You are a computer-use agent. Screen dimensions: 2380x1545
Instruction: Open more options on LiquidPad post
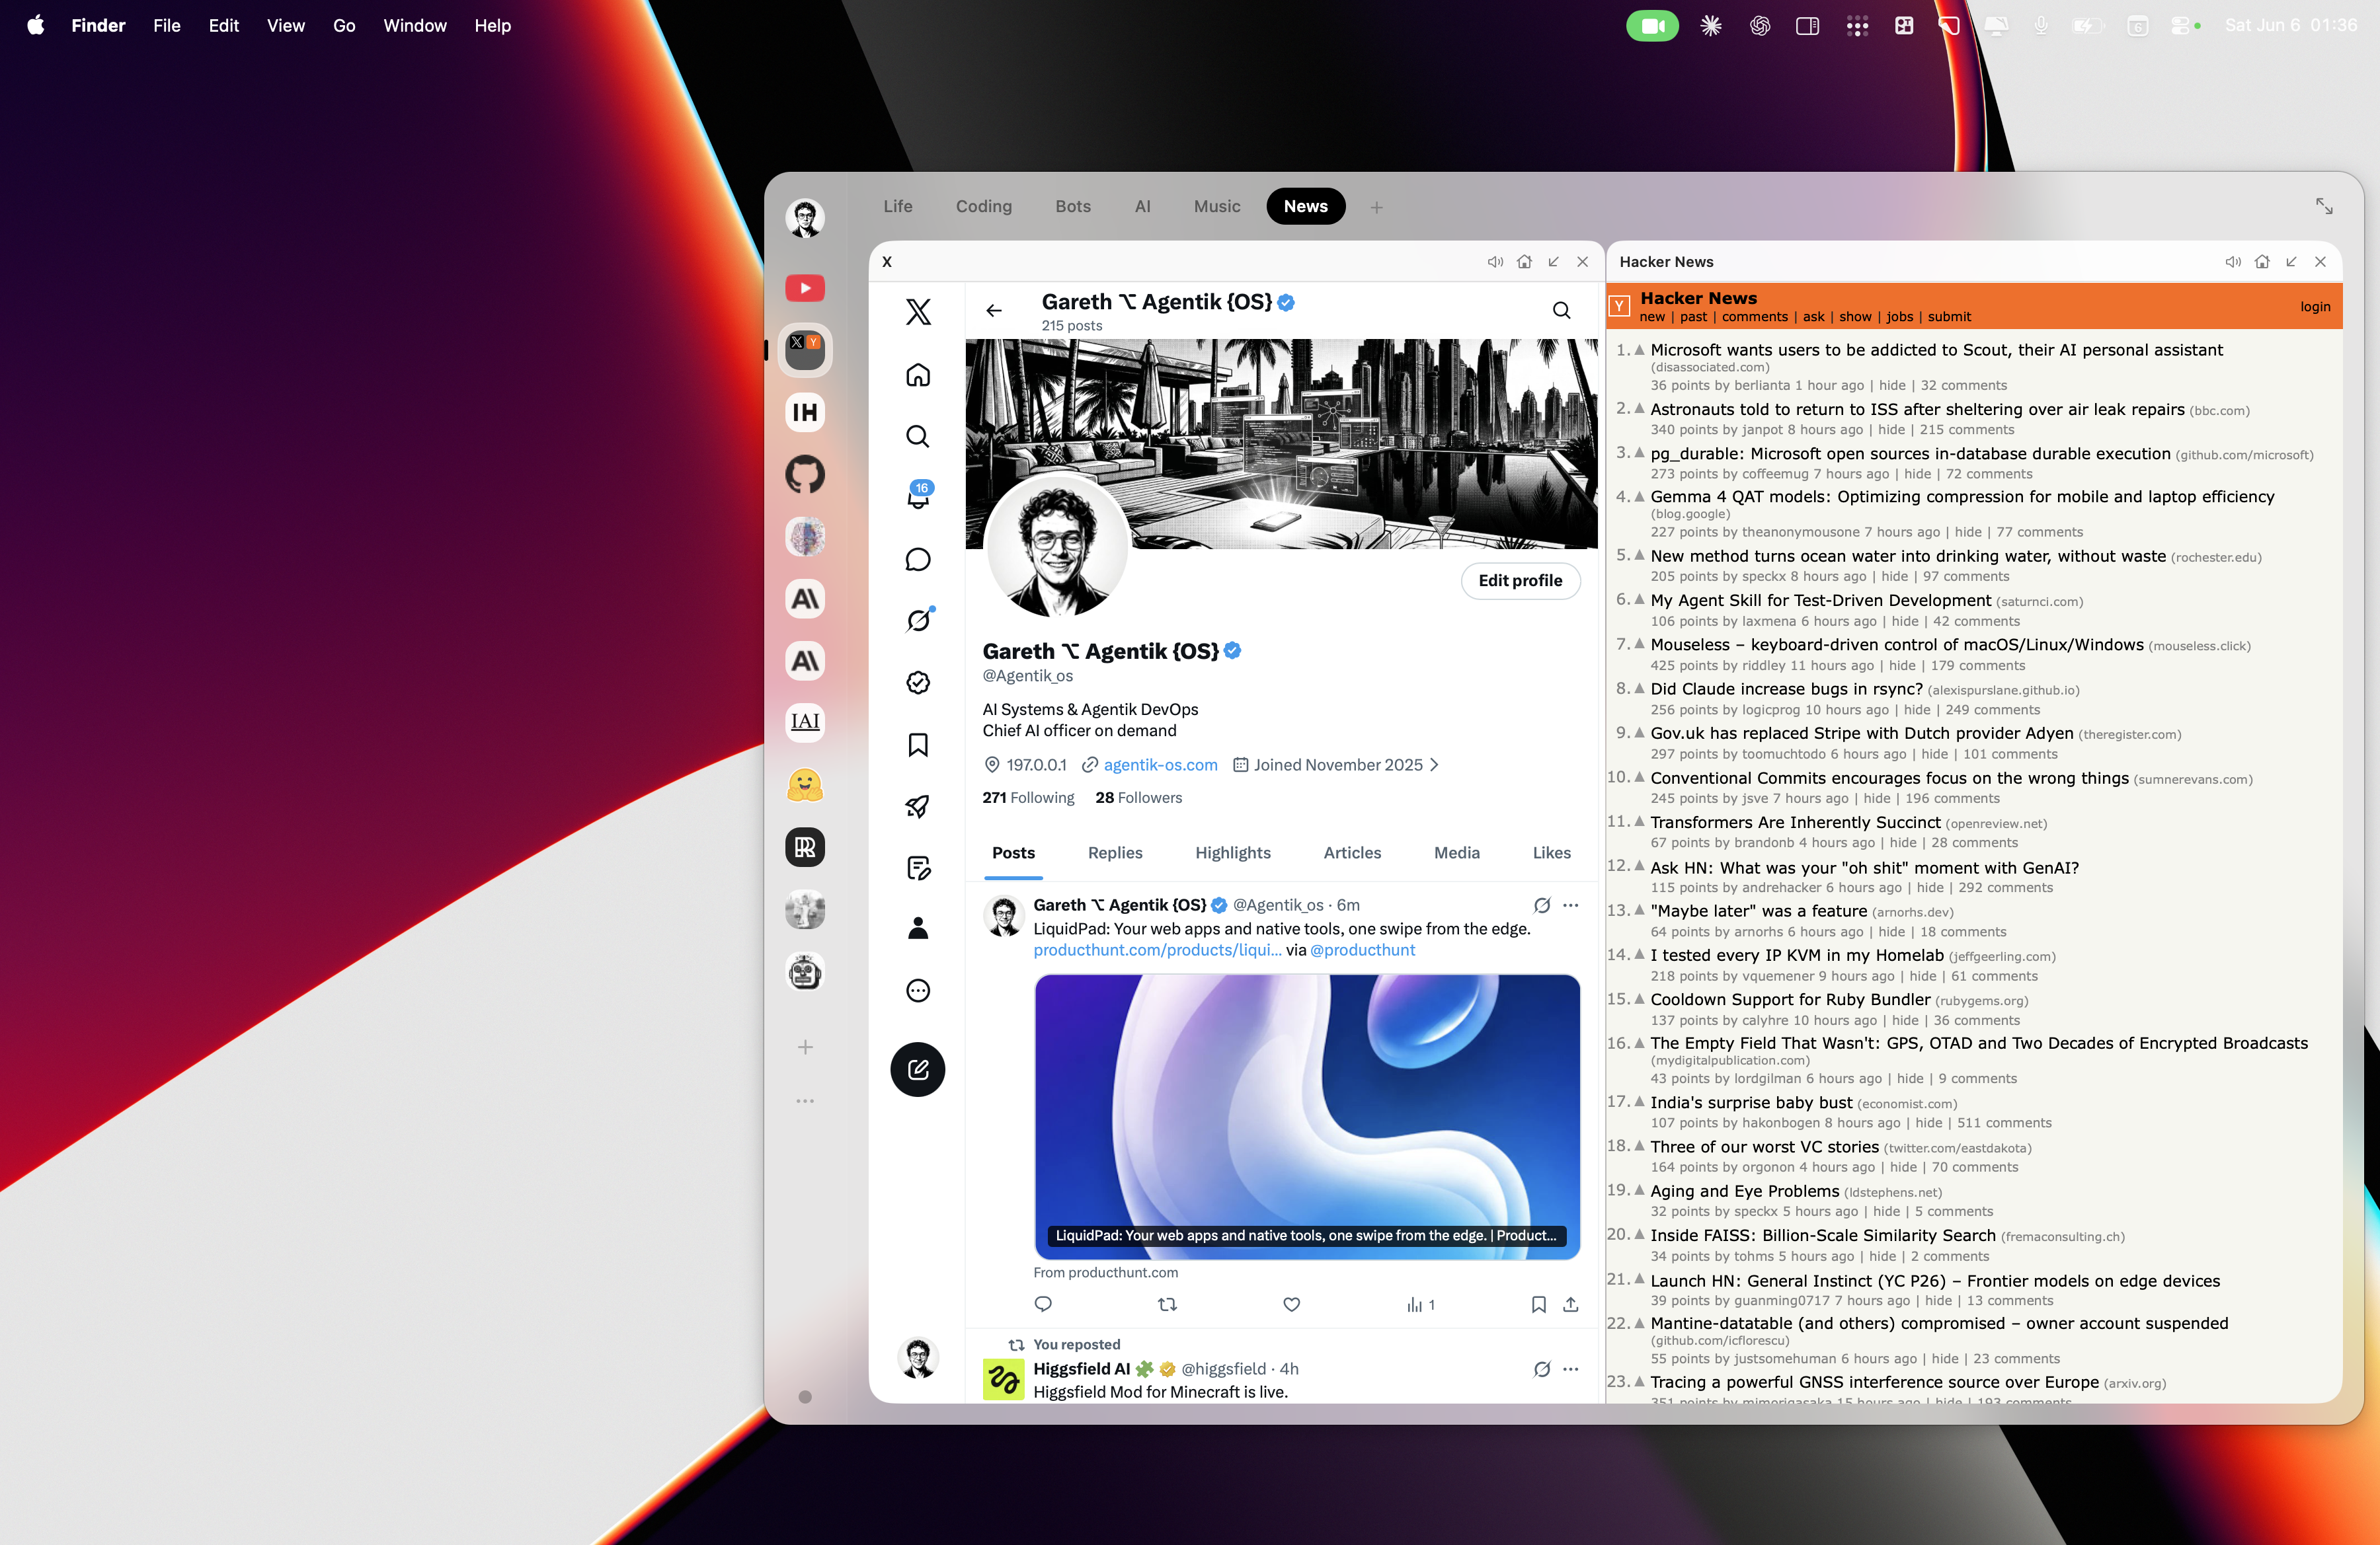(x=1571, y=905)
